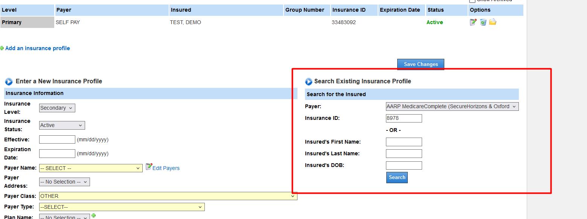
Task: Click the Insurance ID search field
Action: [404, 118]
